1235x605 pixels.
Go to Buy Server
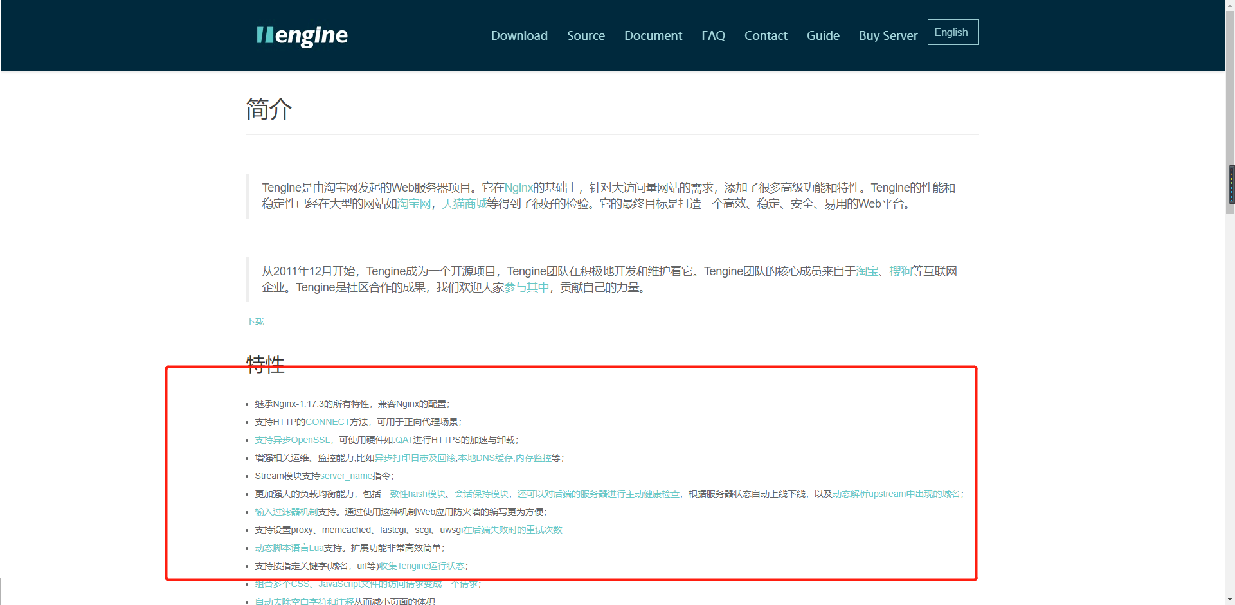point(888,35)
